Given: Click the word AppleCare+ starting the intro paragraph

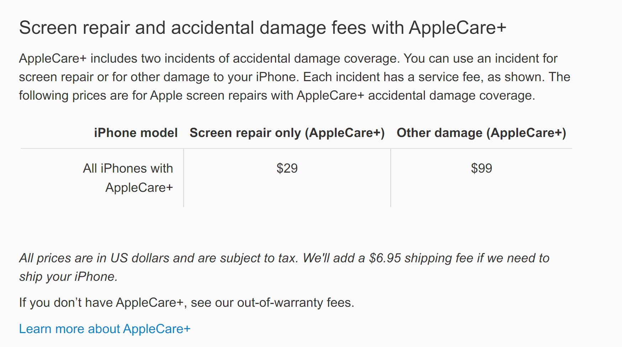Looking at the screenshot, I should [x=53, y=58].
